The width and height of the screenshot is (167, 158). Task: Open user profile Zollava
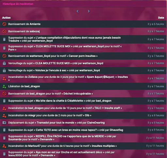[x=33, y=77]
